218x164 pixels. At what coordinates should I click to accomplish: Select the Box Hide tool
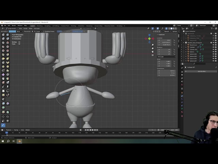(7, 91)
